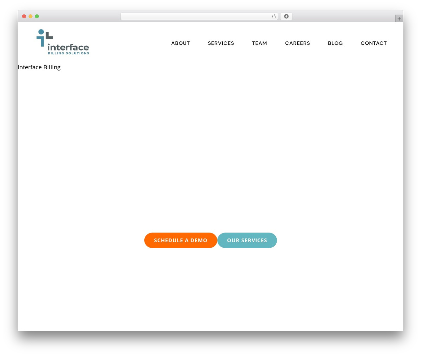Minimize the window with the yellow button
421x356 pixels.
tap(31, 16)
